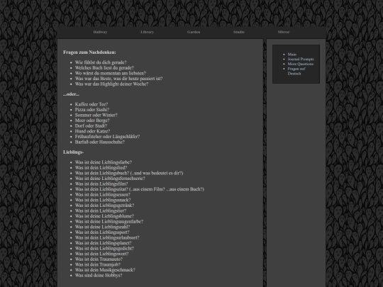Screen dimensions: 383x287
Task: Click 'Hund oder Katze?'
Action: 93,131
